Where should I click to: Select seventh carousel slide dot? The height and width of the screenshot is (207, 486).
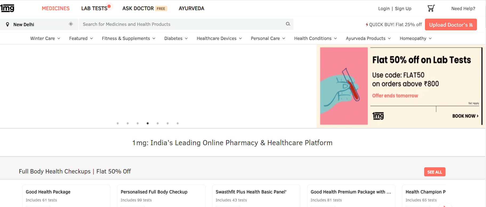click(x=178, y=123)
